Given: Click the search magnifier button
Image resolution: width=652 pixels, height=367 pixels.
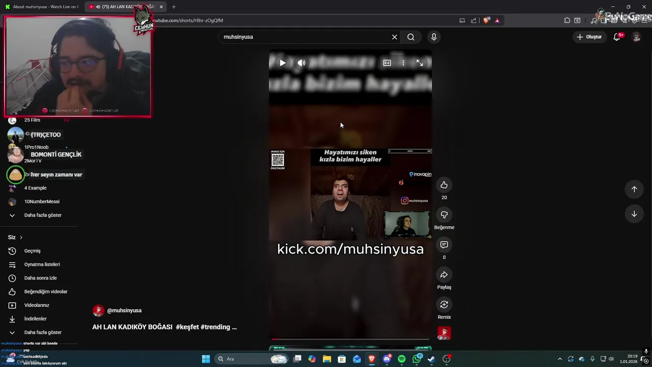Looking at the screenshot, I should point(411,37).
